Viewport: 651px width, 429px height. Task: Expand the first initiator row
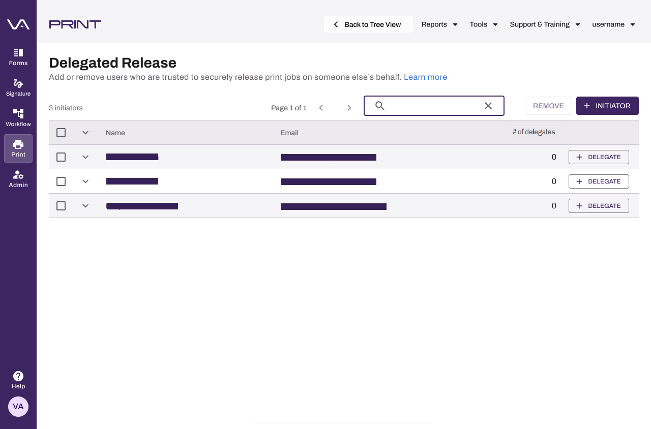coord(85,157)
